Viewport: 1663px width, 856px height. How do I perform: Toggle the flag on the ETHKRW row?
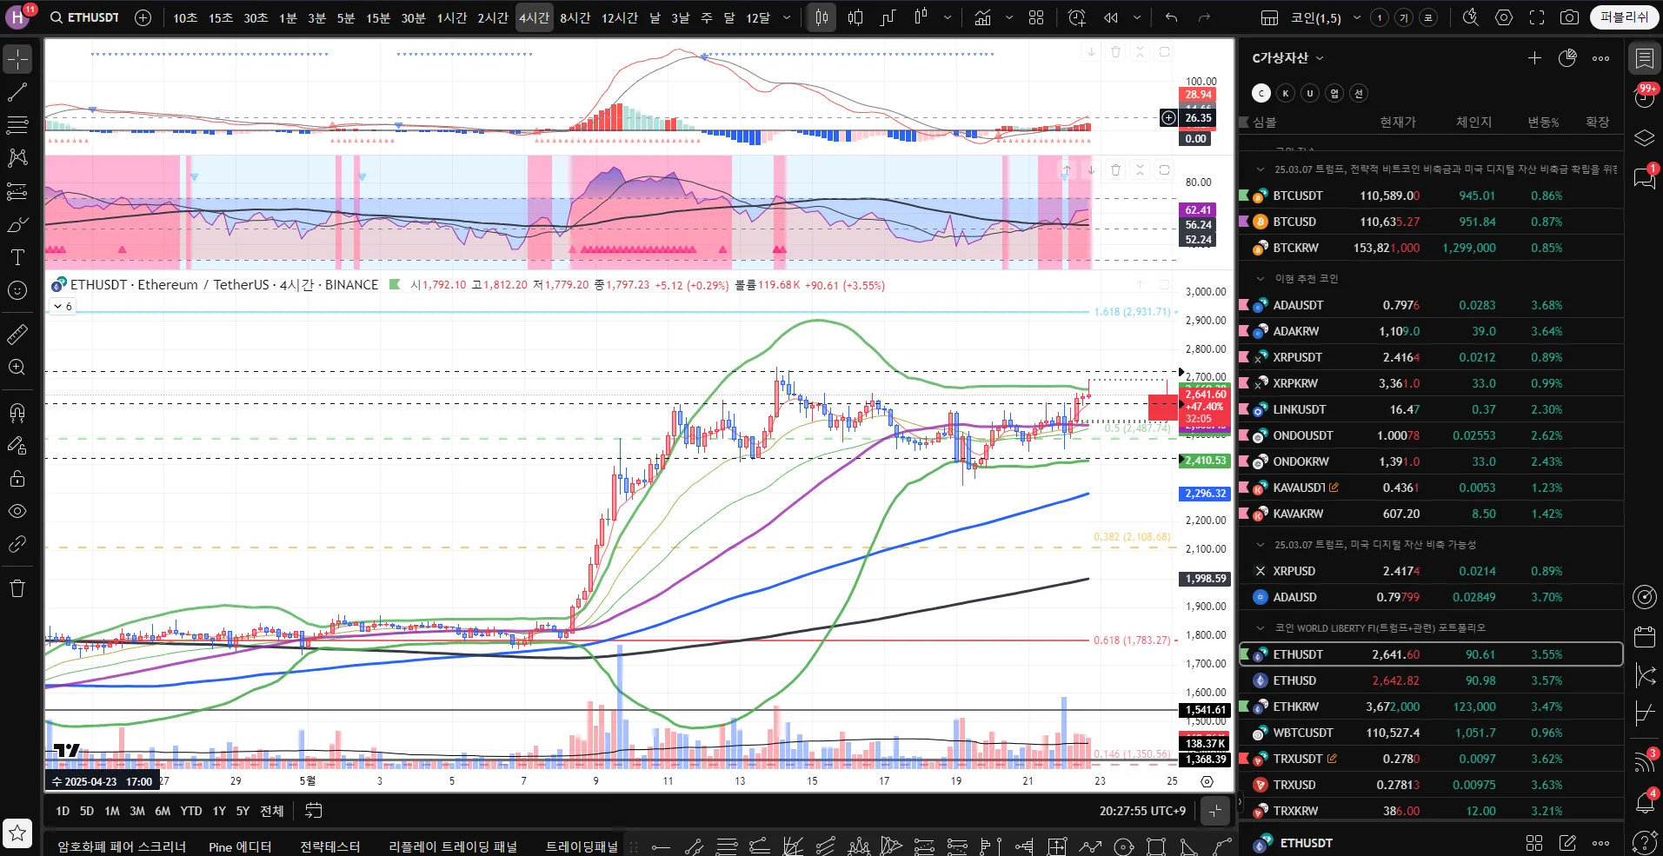[1244, 707]
